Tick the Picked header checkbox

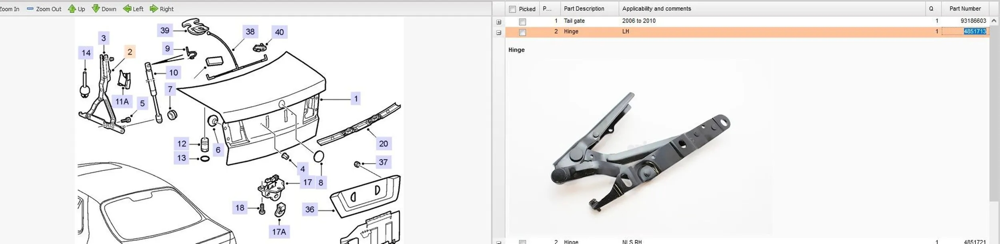click(512, 9)
